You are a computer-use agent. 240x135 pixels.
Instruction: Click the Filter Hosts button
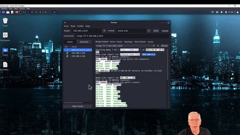click(78, 106)
